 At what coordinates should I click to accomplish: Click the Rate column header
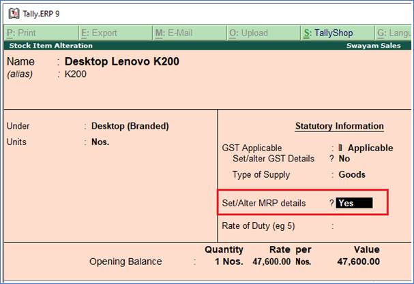(280, 249)
